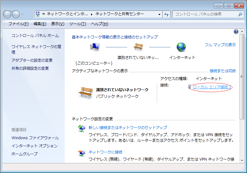The width and height of the screenshot is (247, 173).
Task: Open the 編集(E) menu
Action: [40, 24]
